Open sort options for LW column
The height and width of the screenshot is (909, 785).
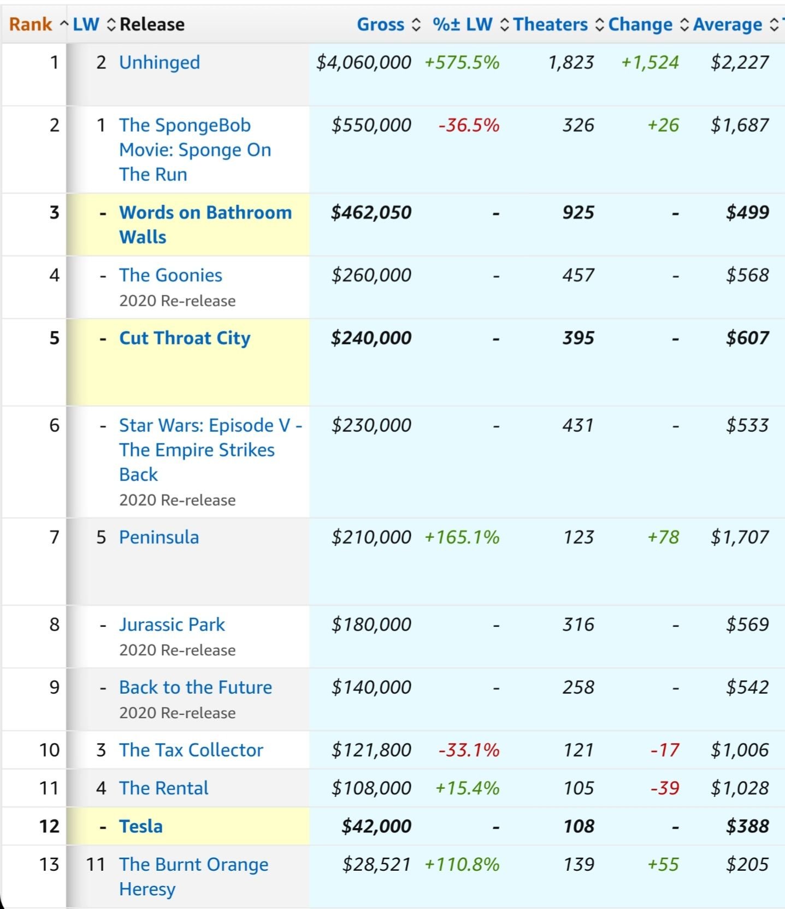pyautogui.click(x=112, y=24)
